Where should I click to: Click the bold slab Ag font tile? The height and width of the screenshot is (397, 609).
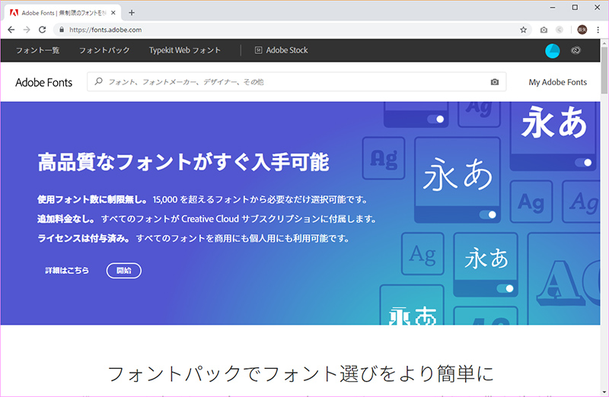384,158
